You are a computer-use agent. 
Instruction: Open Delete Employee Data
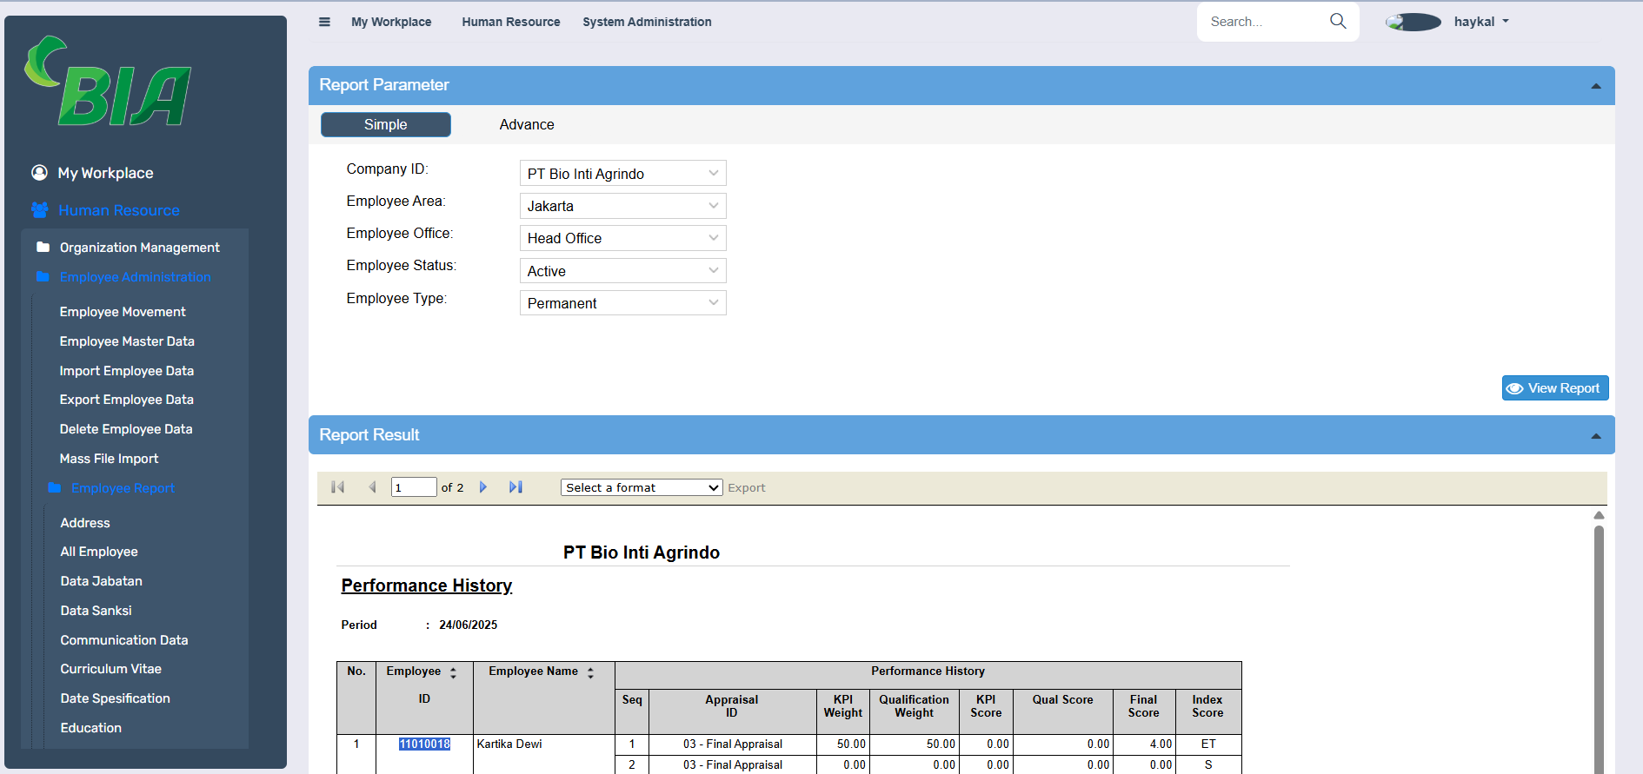[x=126, y=429]
